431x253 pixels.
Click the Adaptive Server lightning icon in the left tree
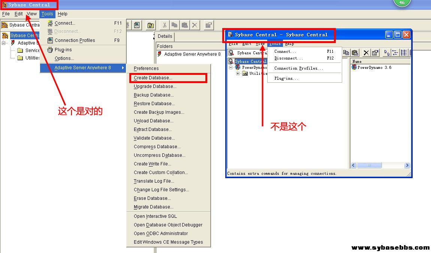[x=13, y=43]
